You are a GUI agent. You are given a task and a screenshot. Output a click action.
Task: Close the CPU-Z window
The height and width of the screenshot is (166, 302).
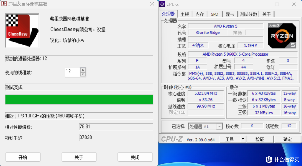click(x=294, y=4)
